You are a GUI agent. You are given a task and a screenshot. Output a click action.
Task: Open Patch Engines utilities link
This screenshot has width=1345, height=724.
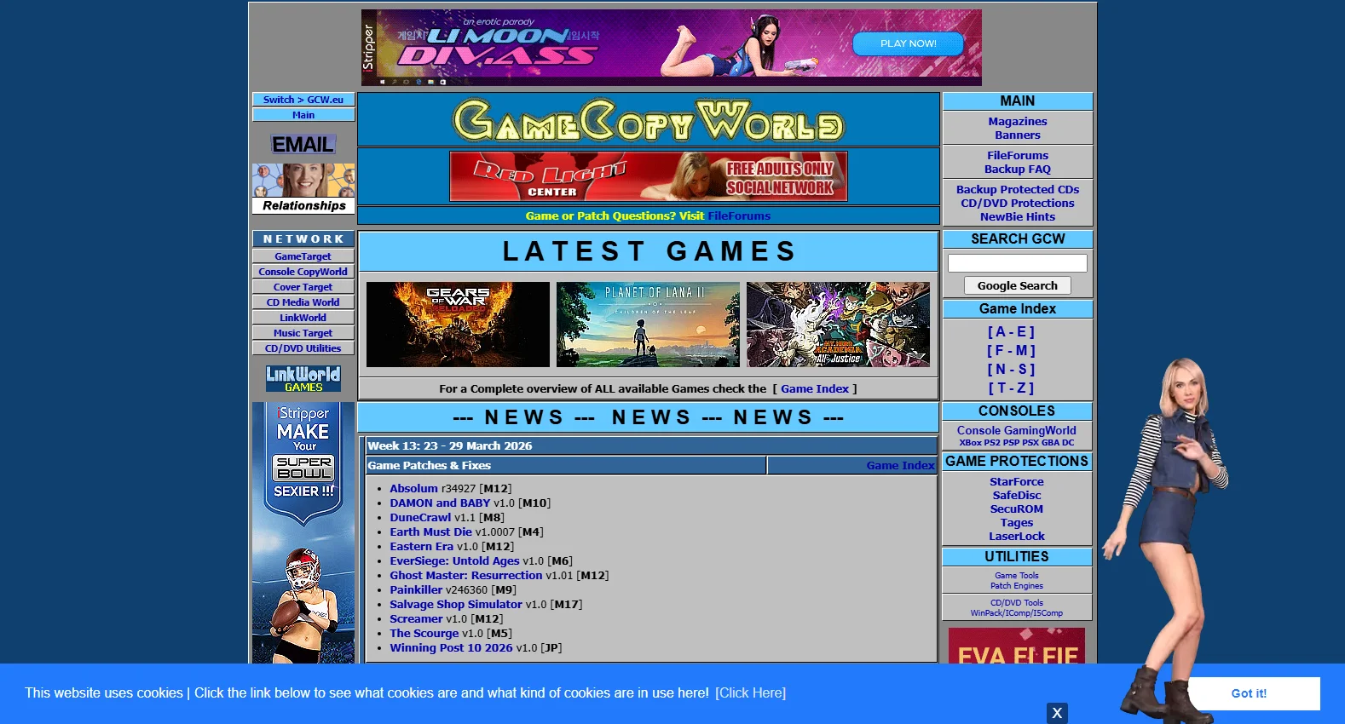(1017, 586)
